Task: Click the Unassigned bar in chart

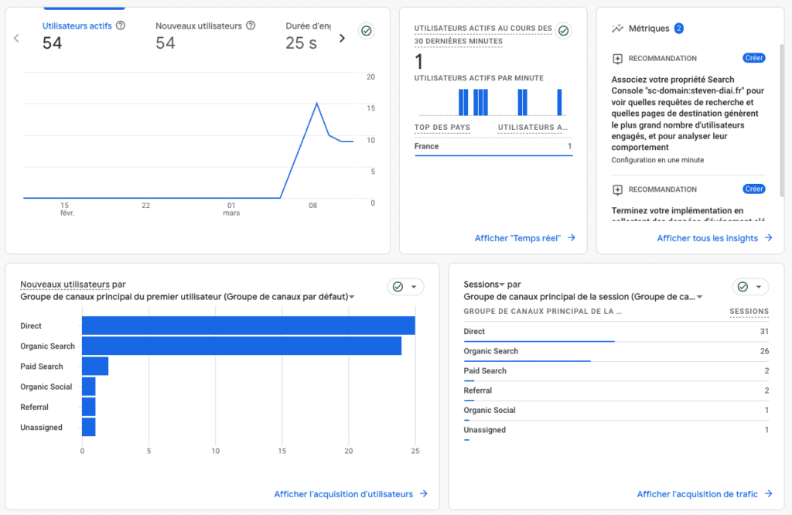Action: (88, 427)
